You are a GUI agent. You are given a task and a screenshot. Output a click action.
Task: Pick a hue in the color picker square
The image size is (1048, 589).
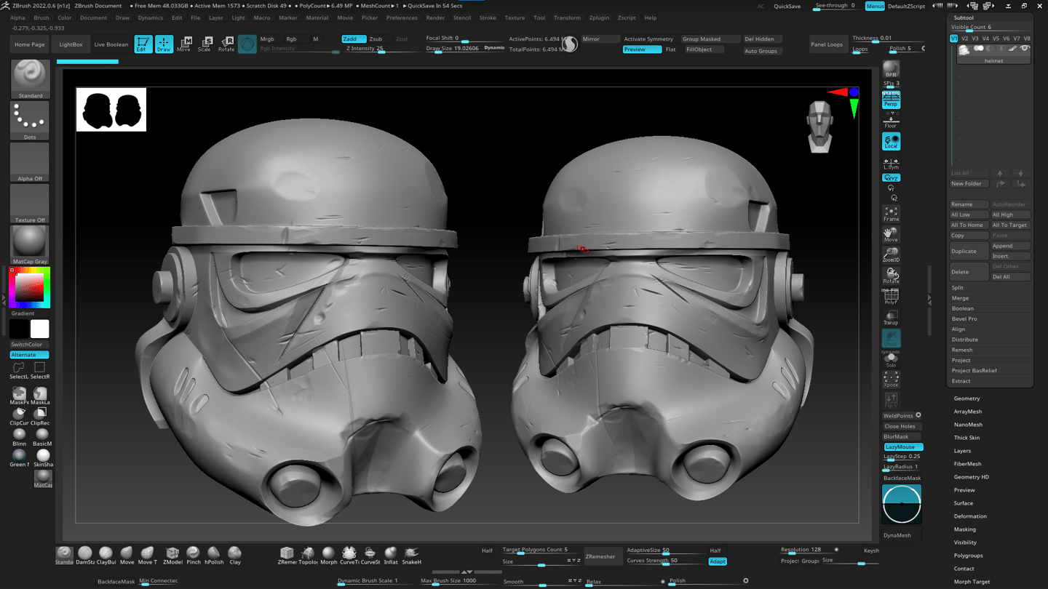click(30, 287)
